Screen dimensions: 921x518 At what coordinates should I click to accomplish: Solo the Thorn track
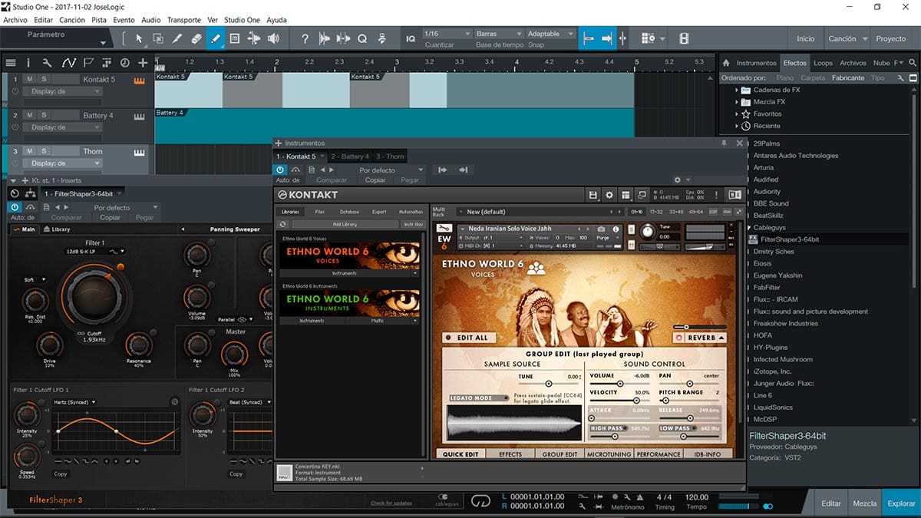(x=44, y=151)
